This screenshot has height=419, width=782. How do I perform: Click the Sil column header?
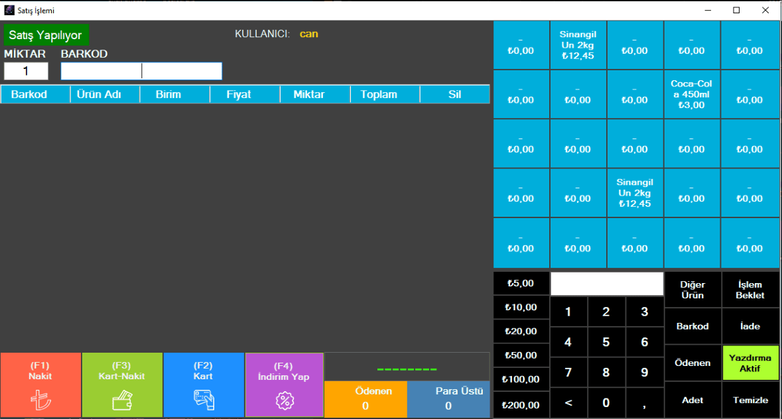tap(454, 94)
